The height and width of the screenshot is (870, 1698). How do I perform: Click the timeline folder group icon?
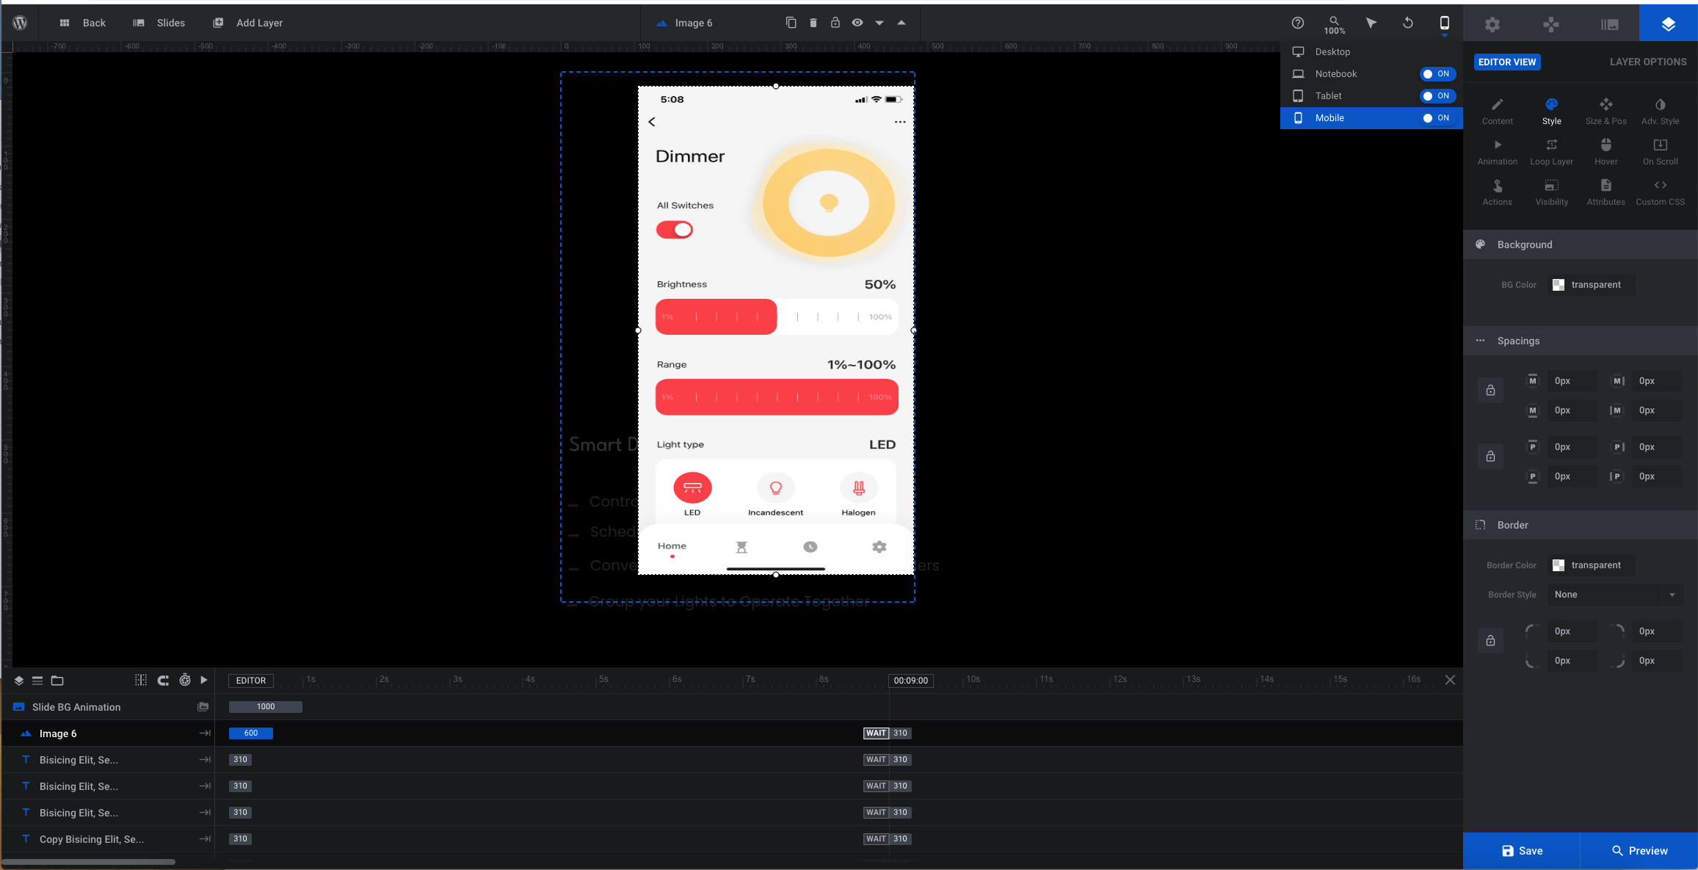click(x=57, y=681)
